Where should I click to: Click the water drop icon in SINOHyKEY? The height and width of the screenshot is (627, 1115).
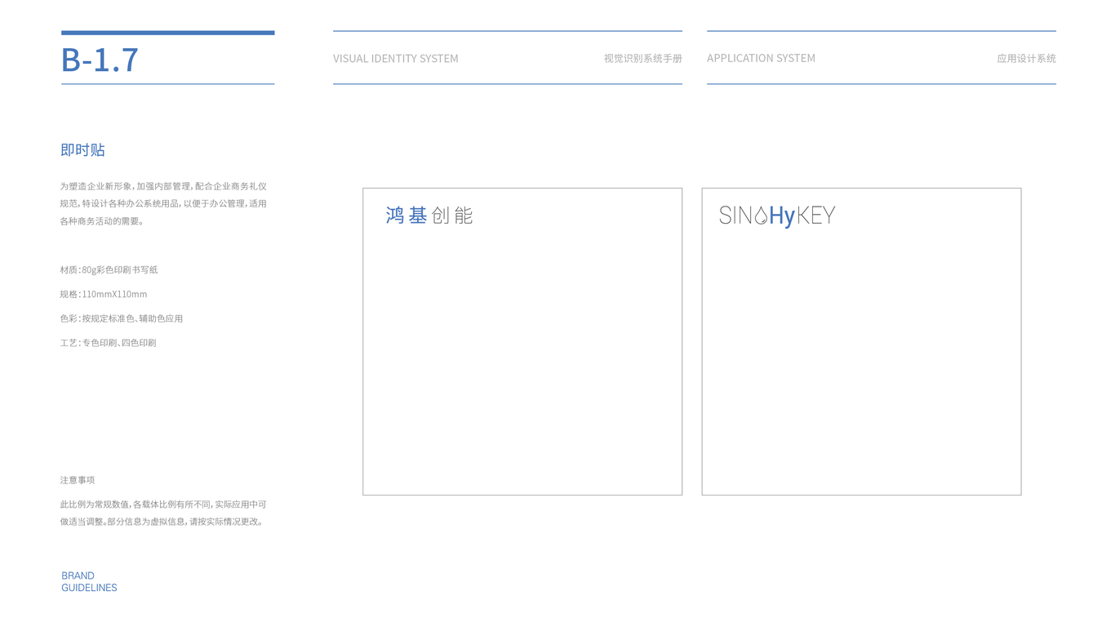tap(761, 216)
